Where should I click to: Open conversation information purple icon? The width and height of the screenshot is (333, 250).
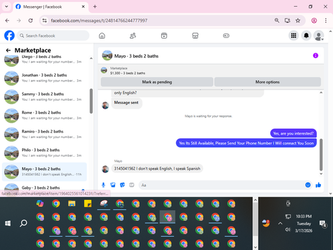tap(316, 55)
